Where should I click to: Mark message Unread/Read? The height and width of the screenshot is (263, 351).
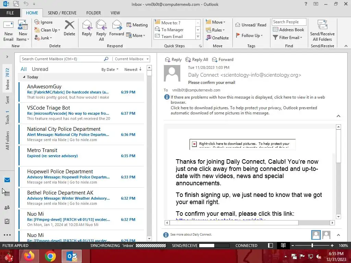[x=251, y=25]
